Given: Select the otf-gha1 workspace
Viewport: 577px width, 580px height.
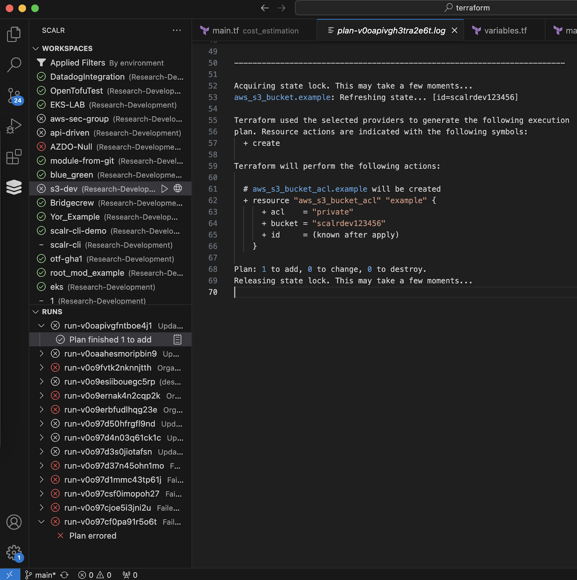Looking at the screenshot, I should click(110, 259).
